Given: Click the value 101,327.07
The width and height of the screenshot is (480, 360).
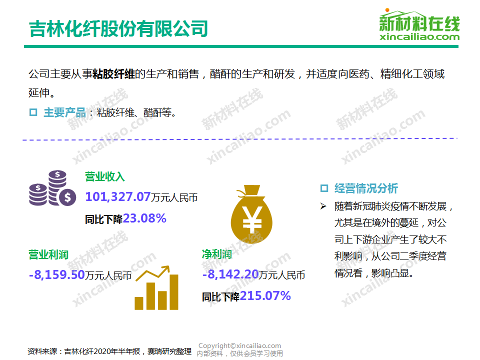Looking at the screenshot, I should tap(118, 196).
